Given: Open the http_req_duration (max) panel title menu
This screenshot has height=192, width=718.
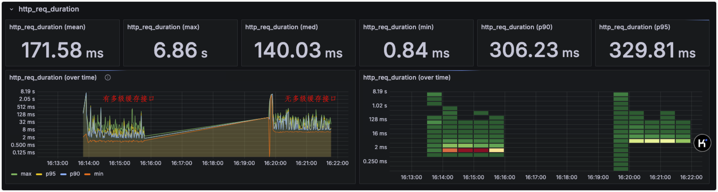Looking at the screenshot, I should tap(163, 27).
